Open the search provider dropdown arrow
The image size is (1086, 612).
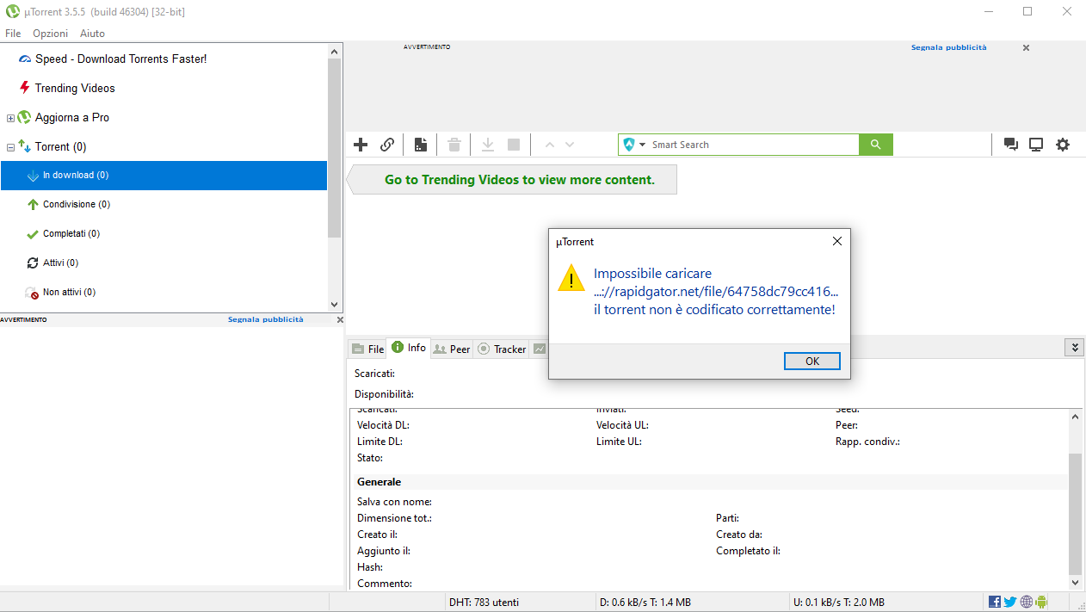(642, 145)
